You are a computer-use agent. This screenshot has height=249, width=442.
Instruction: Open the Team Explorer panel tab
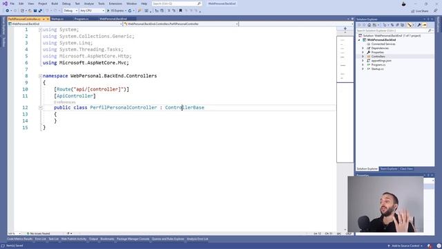[388, 169]
